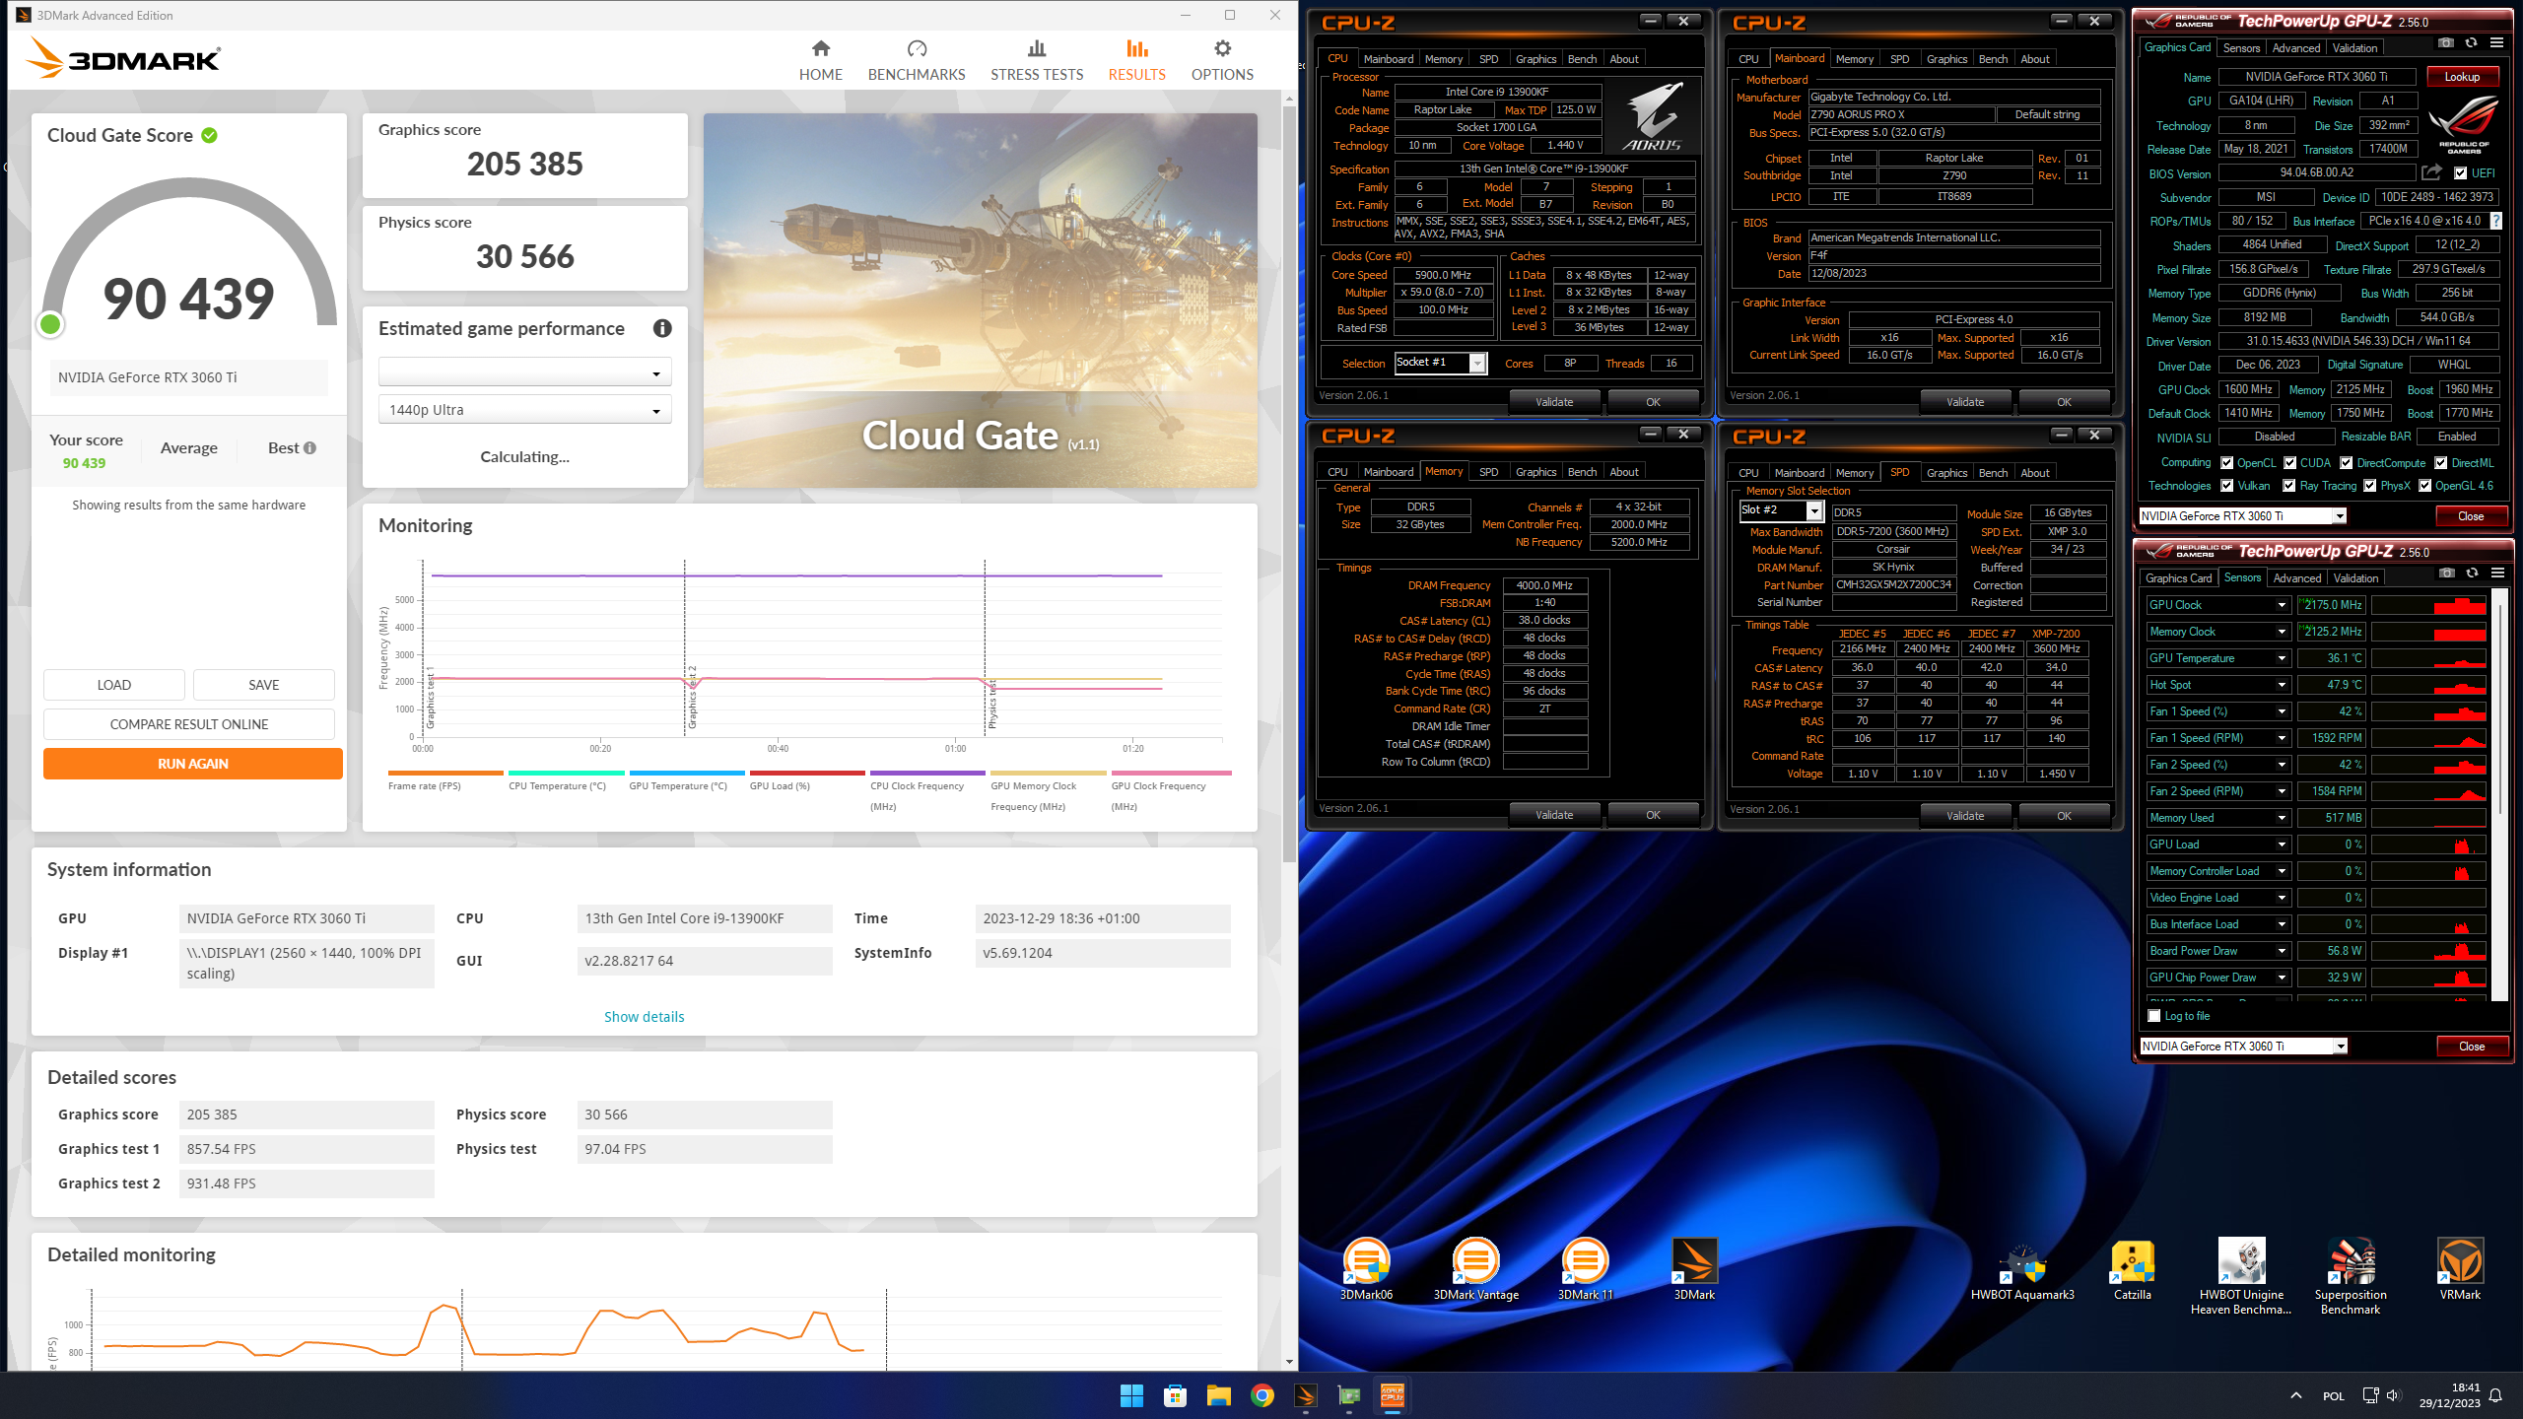The image size is (2523, 1419).
Task: Toggle the DirectCompute checkbox in GPU-Z
Action: 2347,463
